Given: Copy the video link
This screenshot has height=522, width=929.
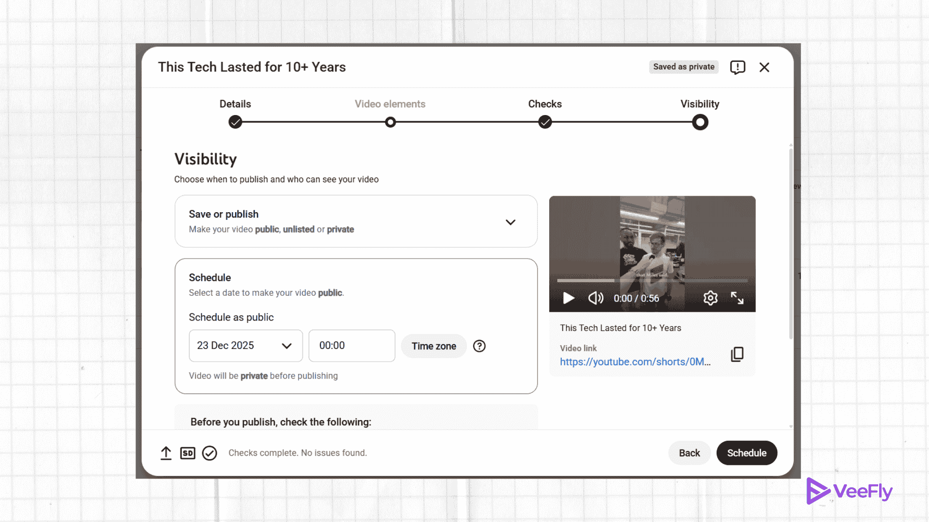Looking at the screenshot, I should tap(737, 354).
